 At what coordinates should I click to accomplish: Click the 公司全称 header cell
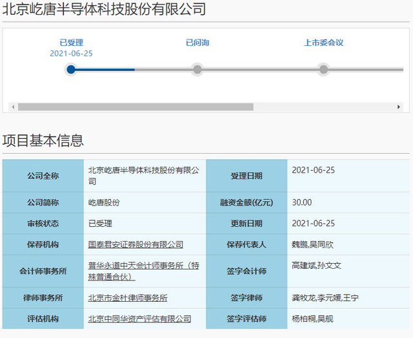pyautogui.click(x=43, y=176)
